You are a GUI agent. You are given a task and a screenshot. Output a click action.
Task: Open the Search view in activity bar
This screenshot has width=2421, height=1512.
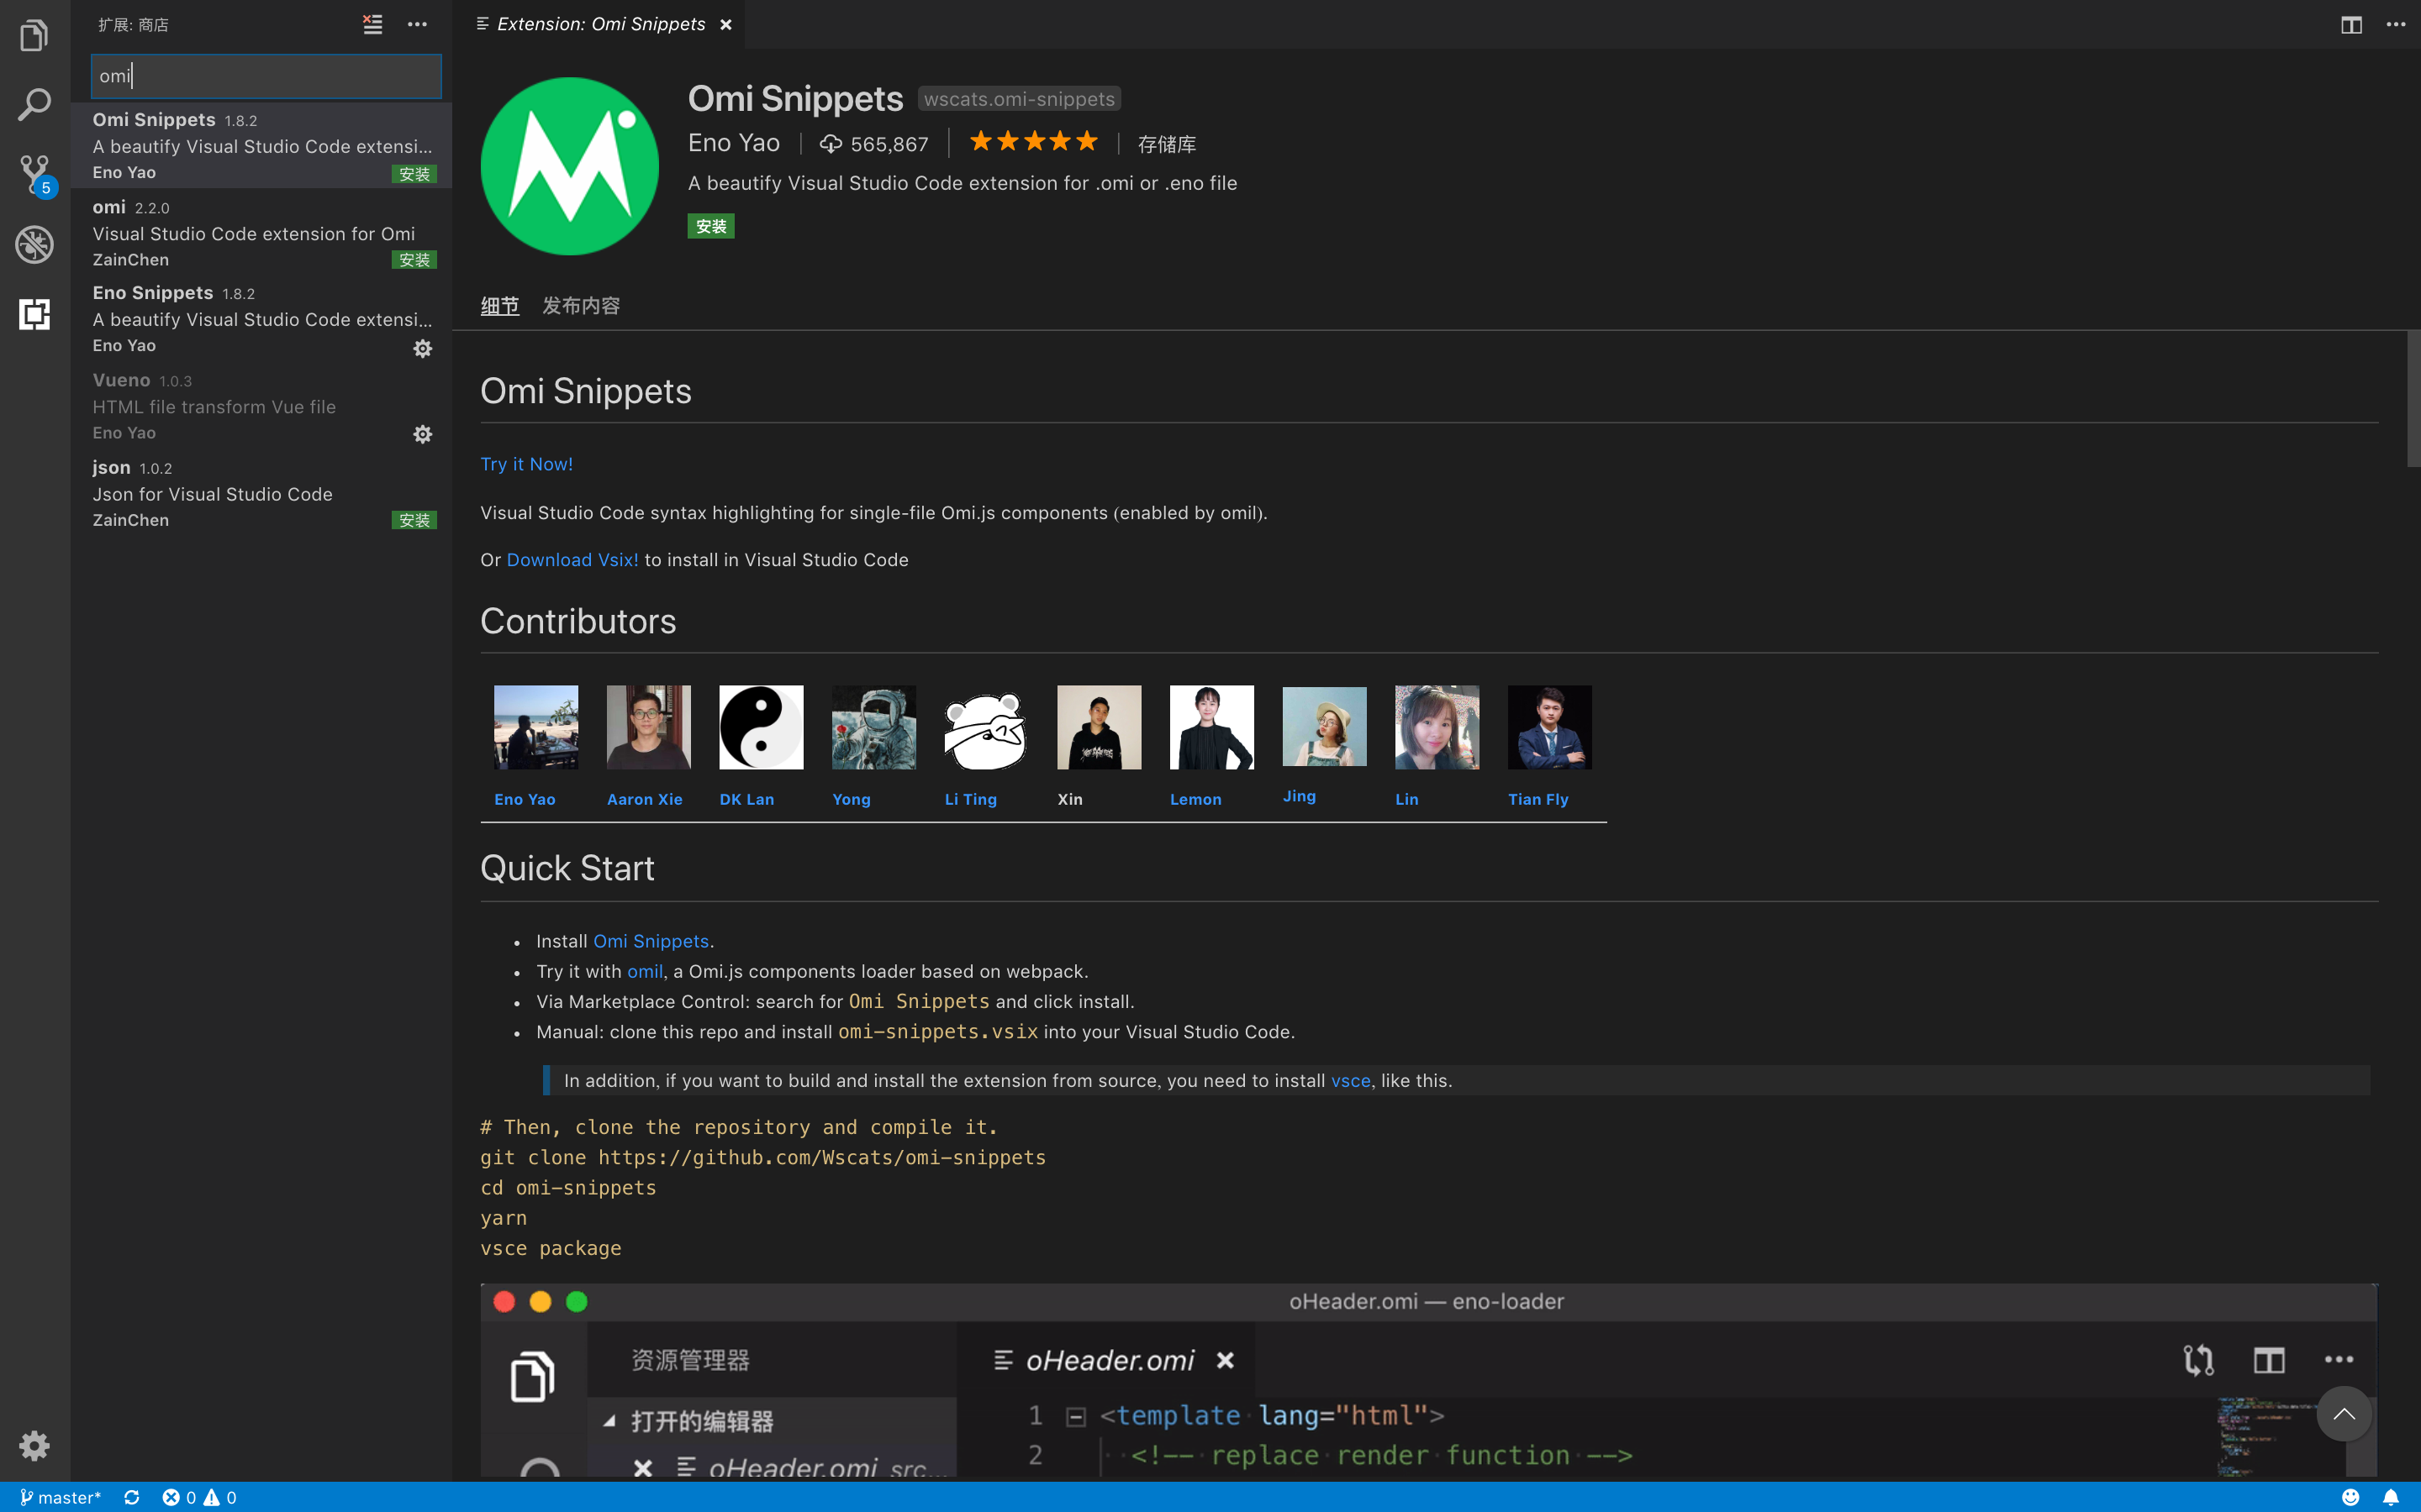click(34, 105)
